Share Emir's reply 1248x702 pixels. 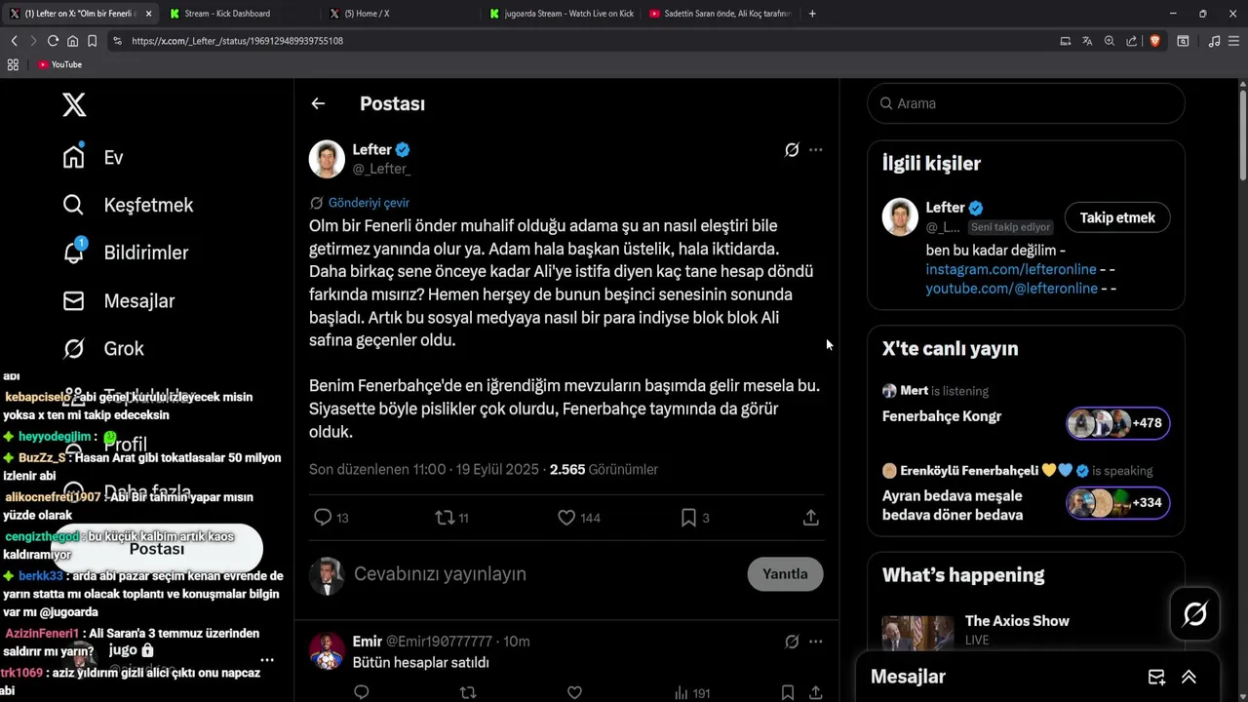click(815, 693)
